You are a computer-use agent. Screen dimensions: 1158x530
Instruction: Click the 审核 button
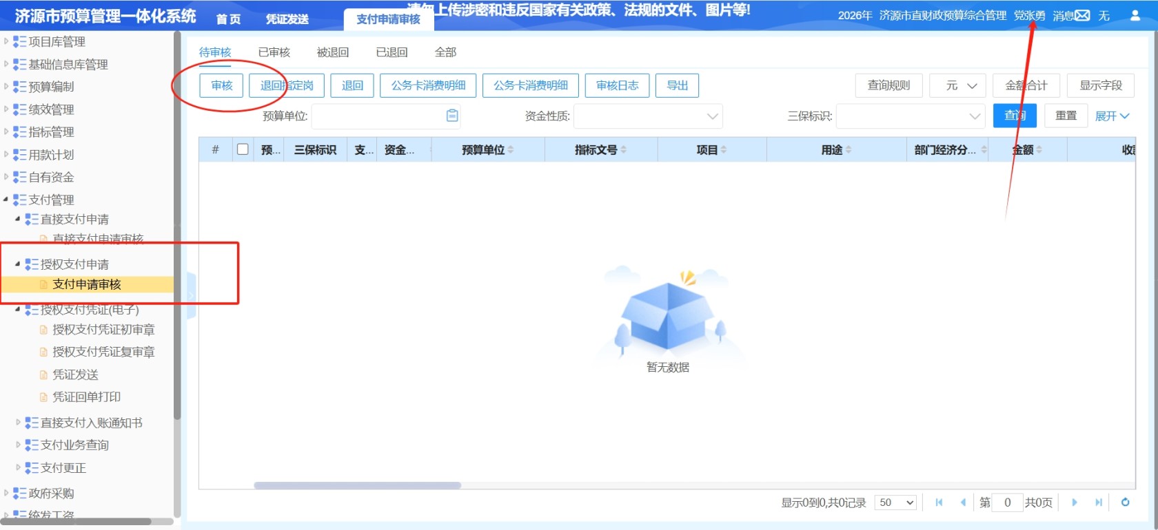coord(222,85)
